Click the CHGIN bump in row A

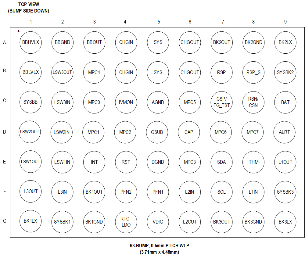[x=126, y=42]
